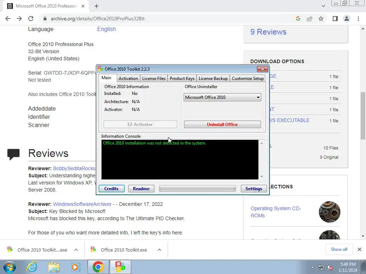Viewport: 366px width, 274px height.
Task: Switch to the Product Keys tab
Action: 182,78
